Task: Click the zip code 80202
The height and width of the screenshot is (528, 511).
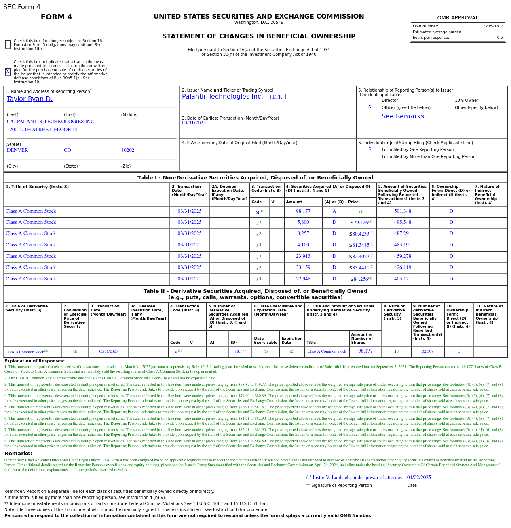Action: click(x=128, y=150)
